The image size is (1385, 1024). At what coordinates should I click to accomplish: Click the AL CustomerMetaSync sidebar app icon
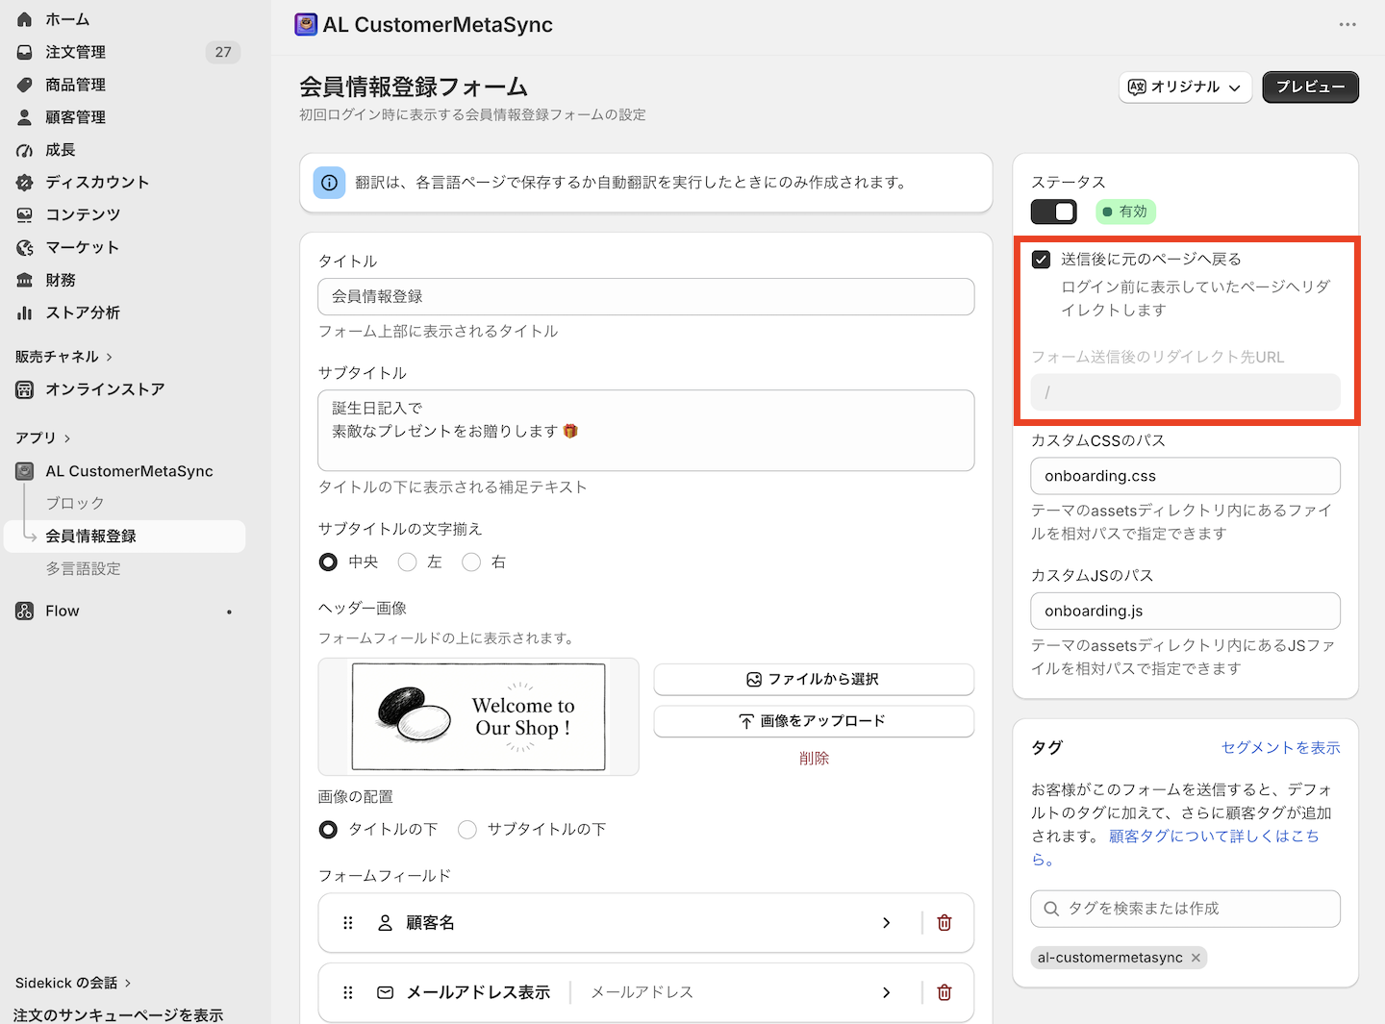(25, 471)
